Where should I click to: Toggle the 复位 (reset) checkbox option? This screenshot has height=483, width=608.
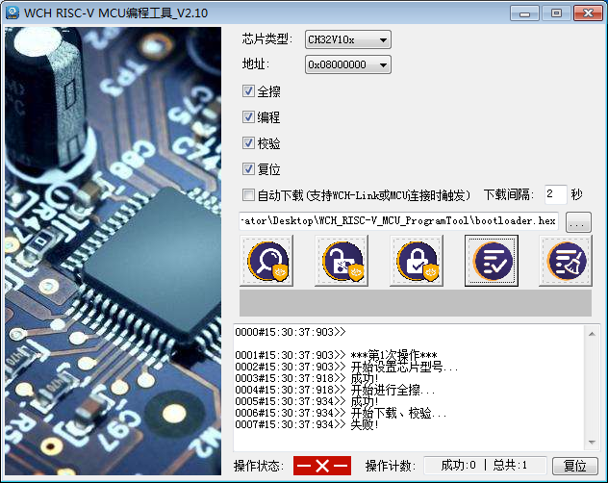(x=249, y=169)
